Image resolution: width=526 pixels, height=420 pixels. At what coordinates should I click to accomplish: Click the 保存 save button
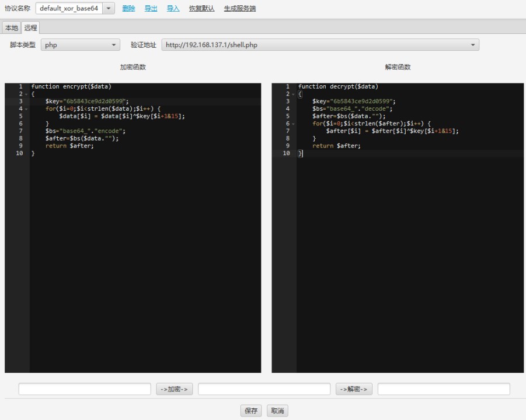(251, 411)
